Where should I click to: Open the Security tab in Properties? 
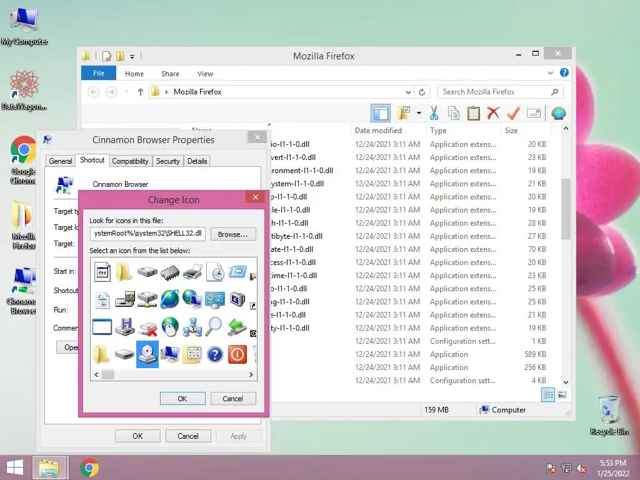click(167, 161)
